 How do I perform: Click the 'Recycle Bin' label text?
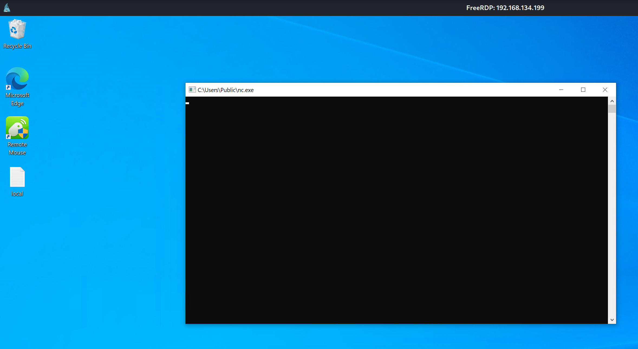pyautogui.click(x=17, y=46)
